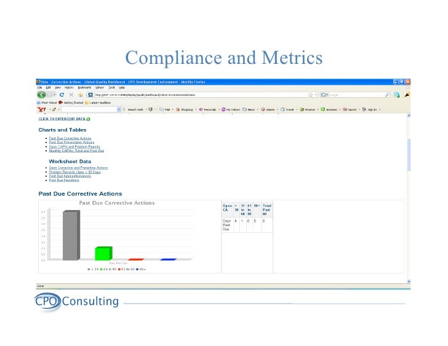The image size is (448, 346).
Task: Open the Edit menu
Action: (48, 87)
